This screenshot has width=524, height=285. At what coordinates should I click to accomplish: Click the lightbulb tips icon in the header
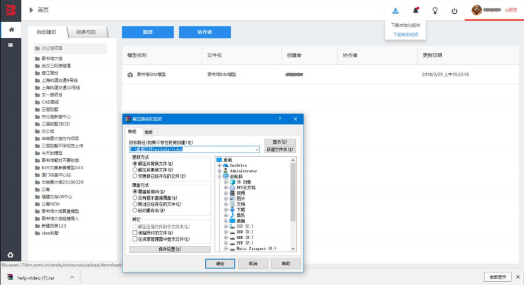(435, 11)
